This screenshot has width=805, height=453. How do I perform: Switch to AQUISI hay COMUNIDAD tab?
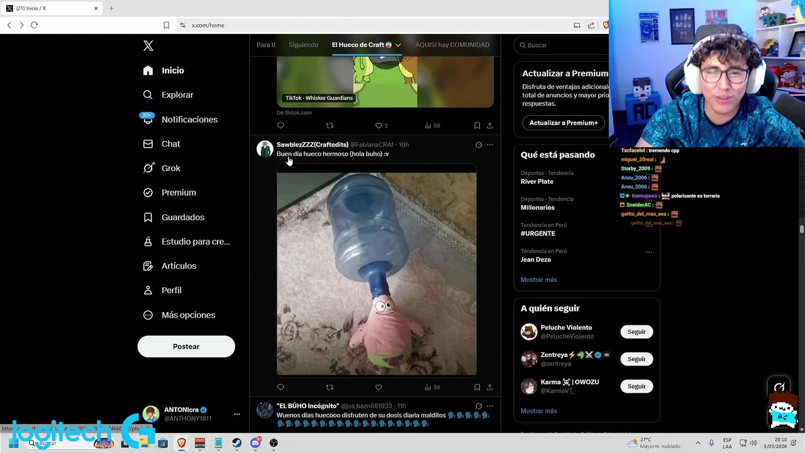(x=452, y=45)
